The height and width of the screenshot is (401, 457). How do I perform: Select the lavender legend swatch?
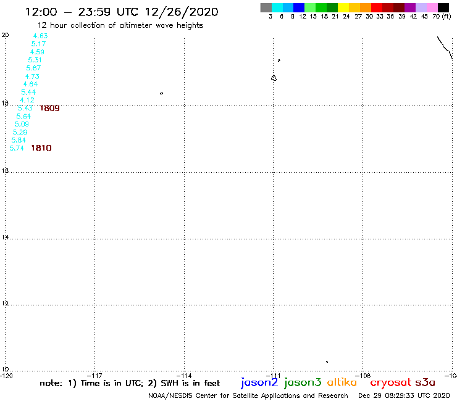421,7
